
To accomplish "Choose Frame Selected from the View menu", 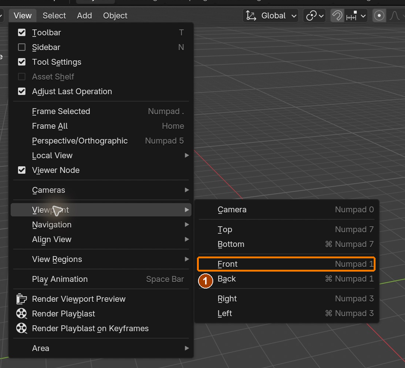I will tap(101, 111).
